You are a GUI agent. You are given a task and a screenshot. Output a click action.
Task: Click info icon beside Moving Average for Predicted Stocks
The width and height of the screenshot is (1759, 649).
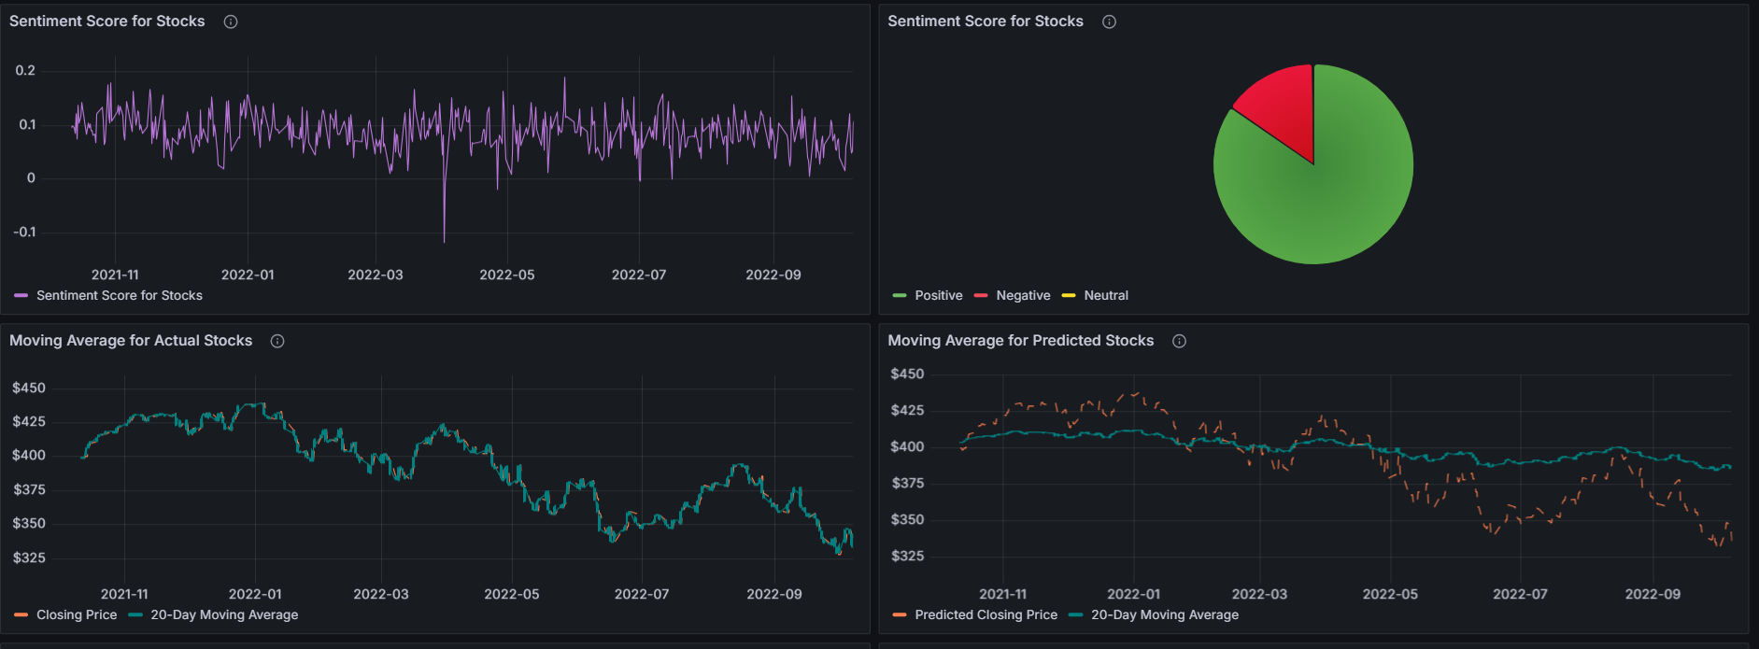1179,341
